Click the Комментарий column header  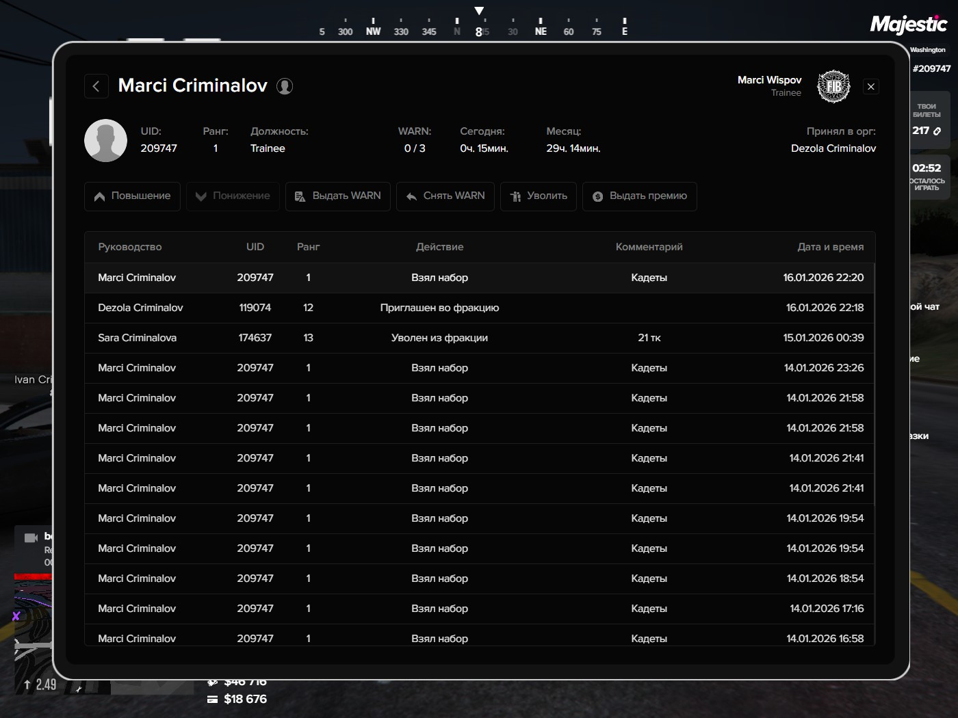tap(649, 247)
